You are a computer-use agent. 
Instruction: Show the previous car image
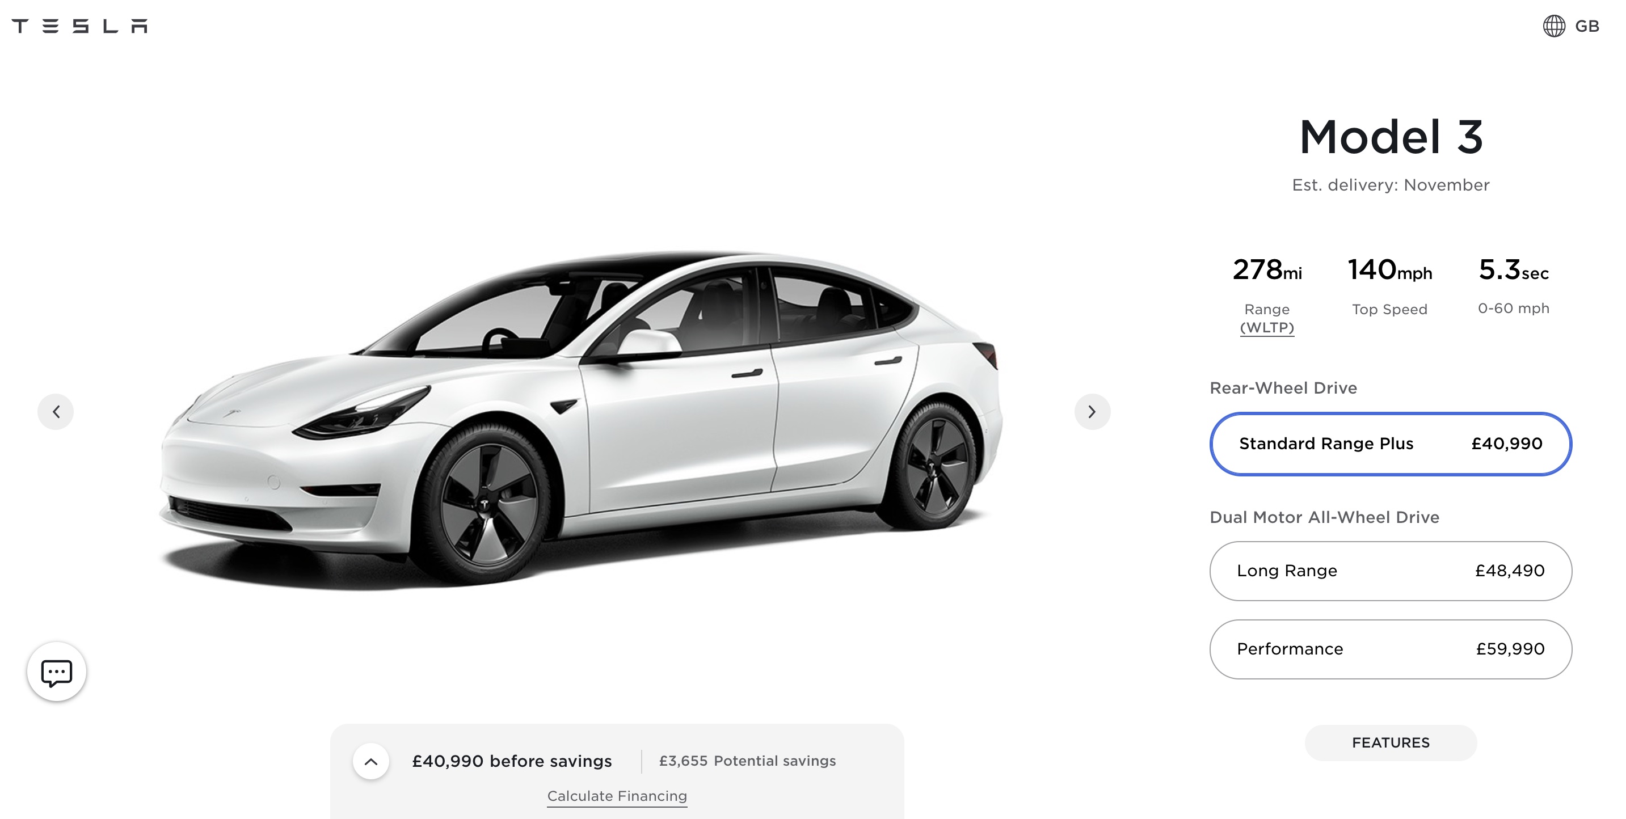[56, 412]
